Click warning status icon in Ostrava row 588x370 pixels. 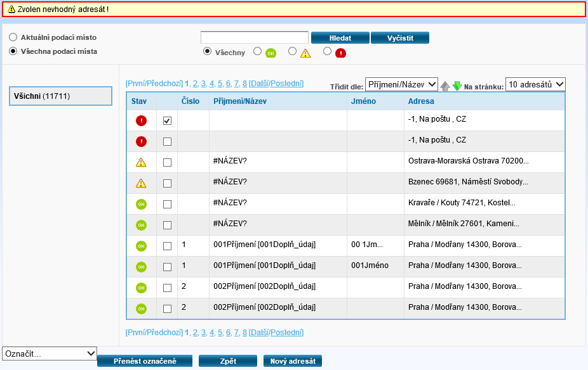(141, 162)
